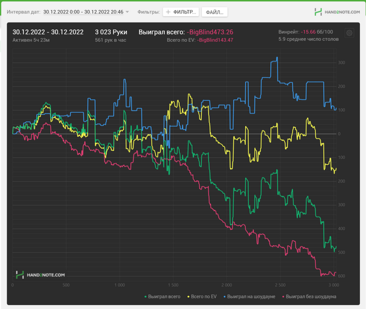Screen dimensions: 366x309
Task: Click the ФАЙЛ... button
Action: point(214,12)
